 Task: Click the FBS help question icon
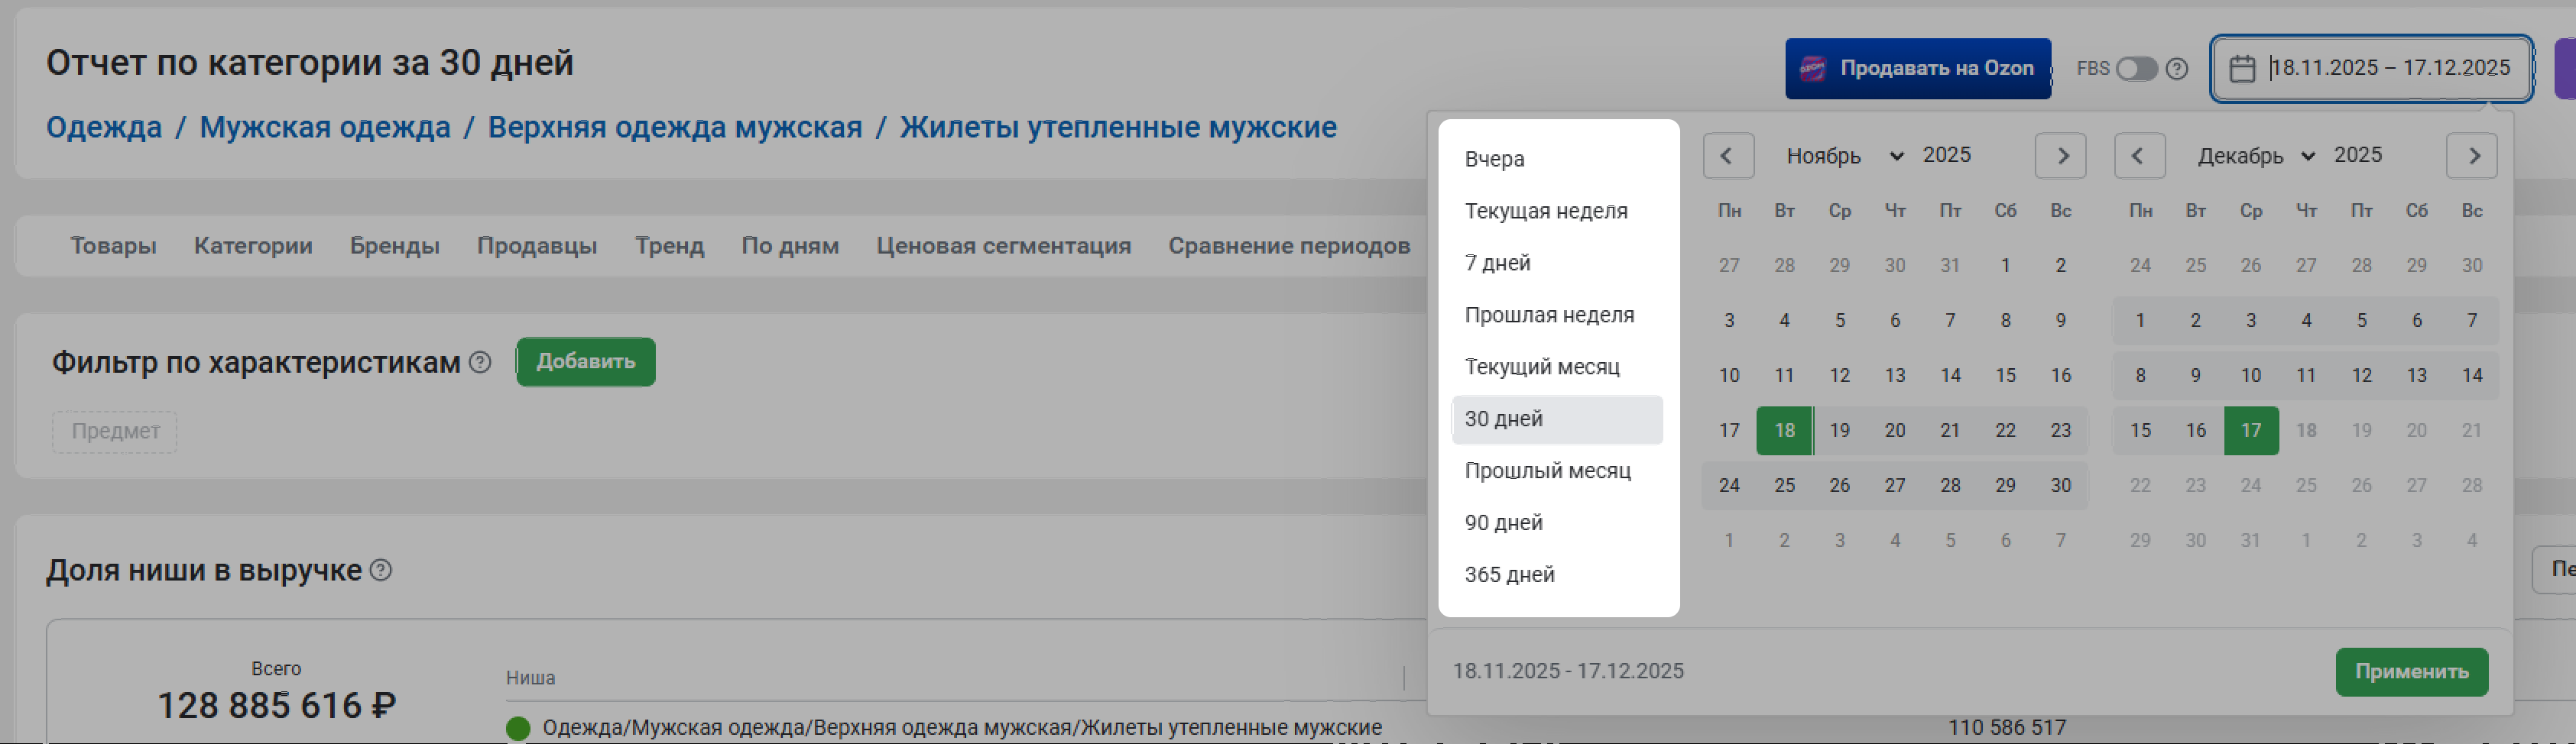pos(2177,69)
